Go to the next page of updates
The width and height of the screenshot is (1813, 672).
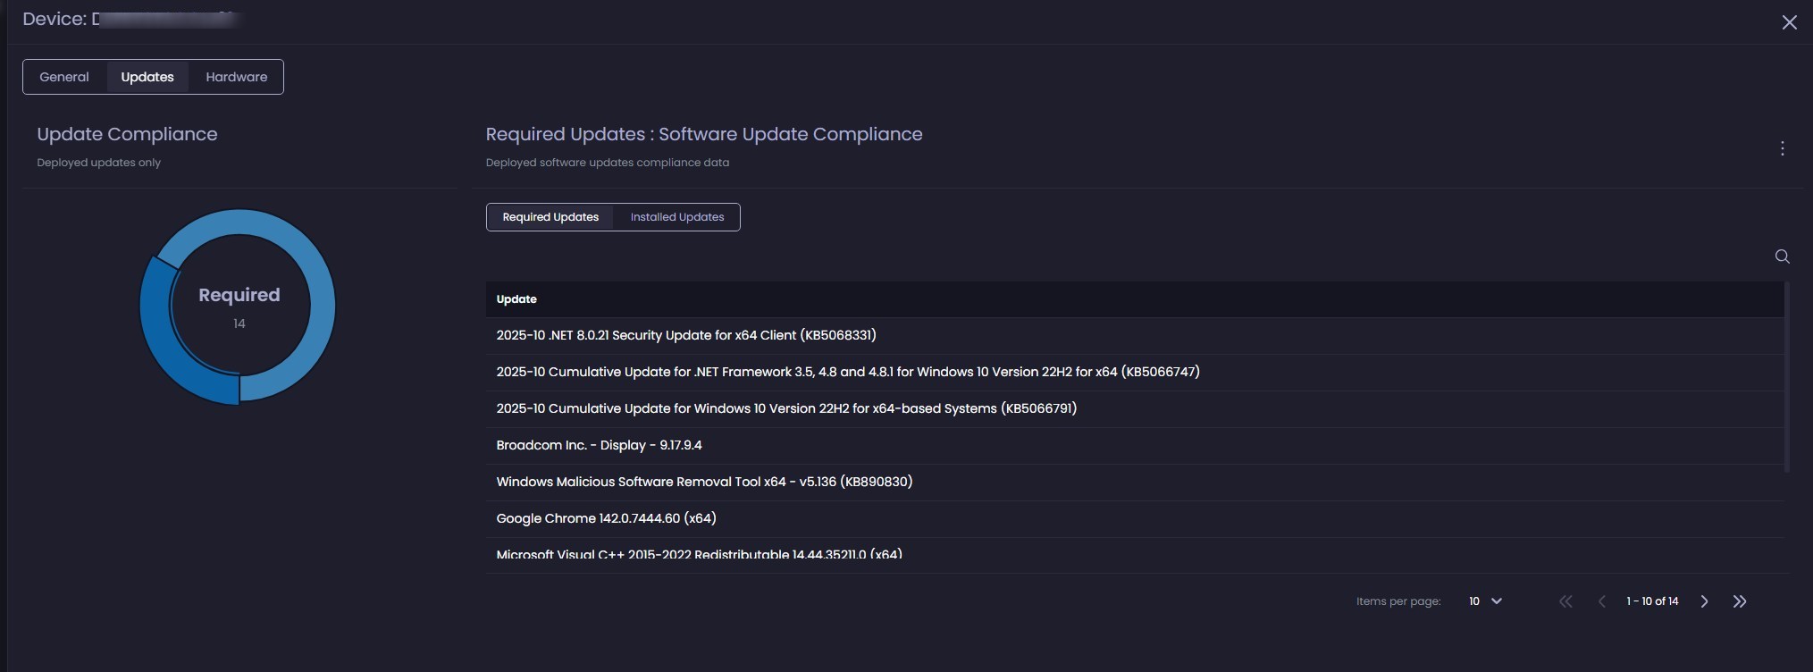click(1704, 601)
